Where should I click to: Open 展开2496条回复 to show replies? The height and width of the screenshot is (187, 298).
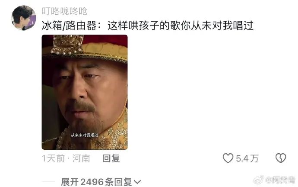pos(101,182)
